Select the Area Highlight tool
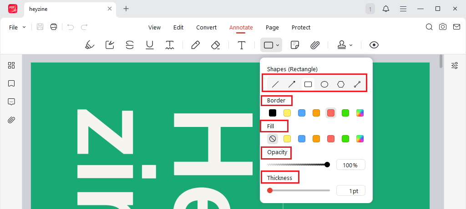The width and height of the screenshot is (466, 209). coord(110,45)
